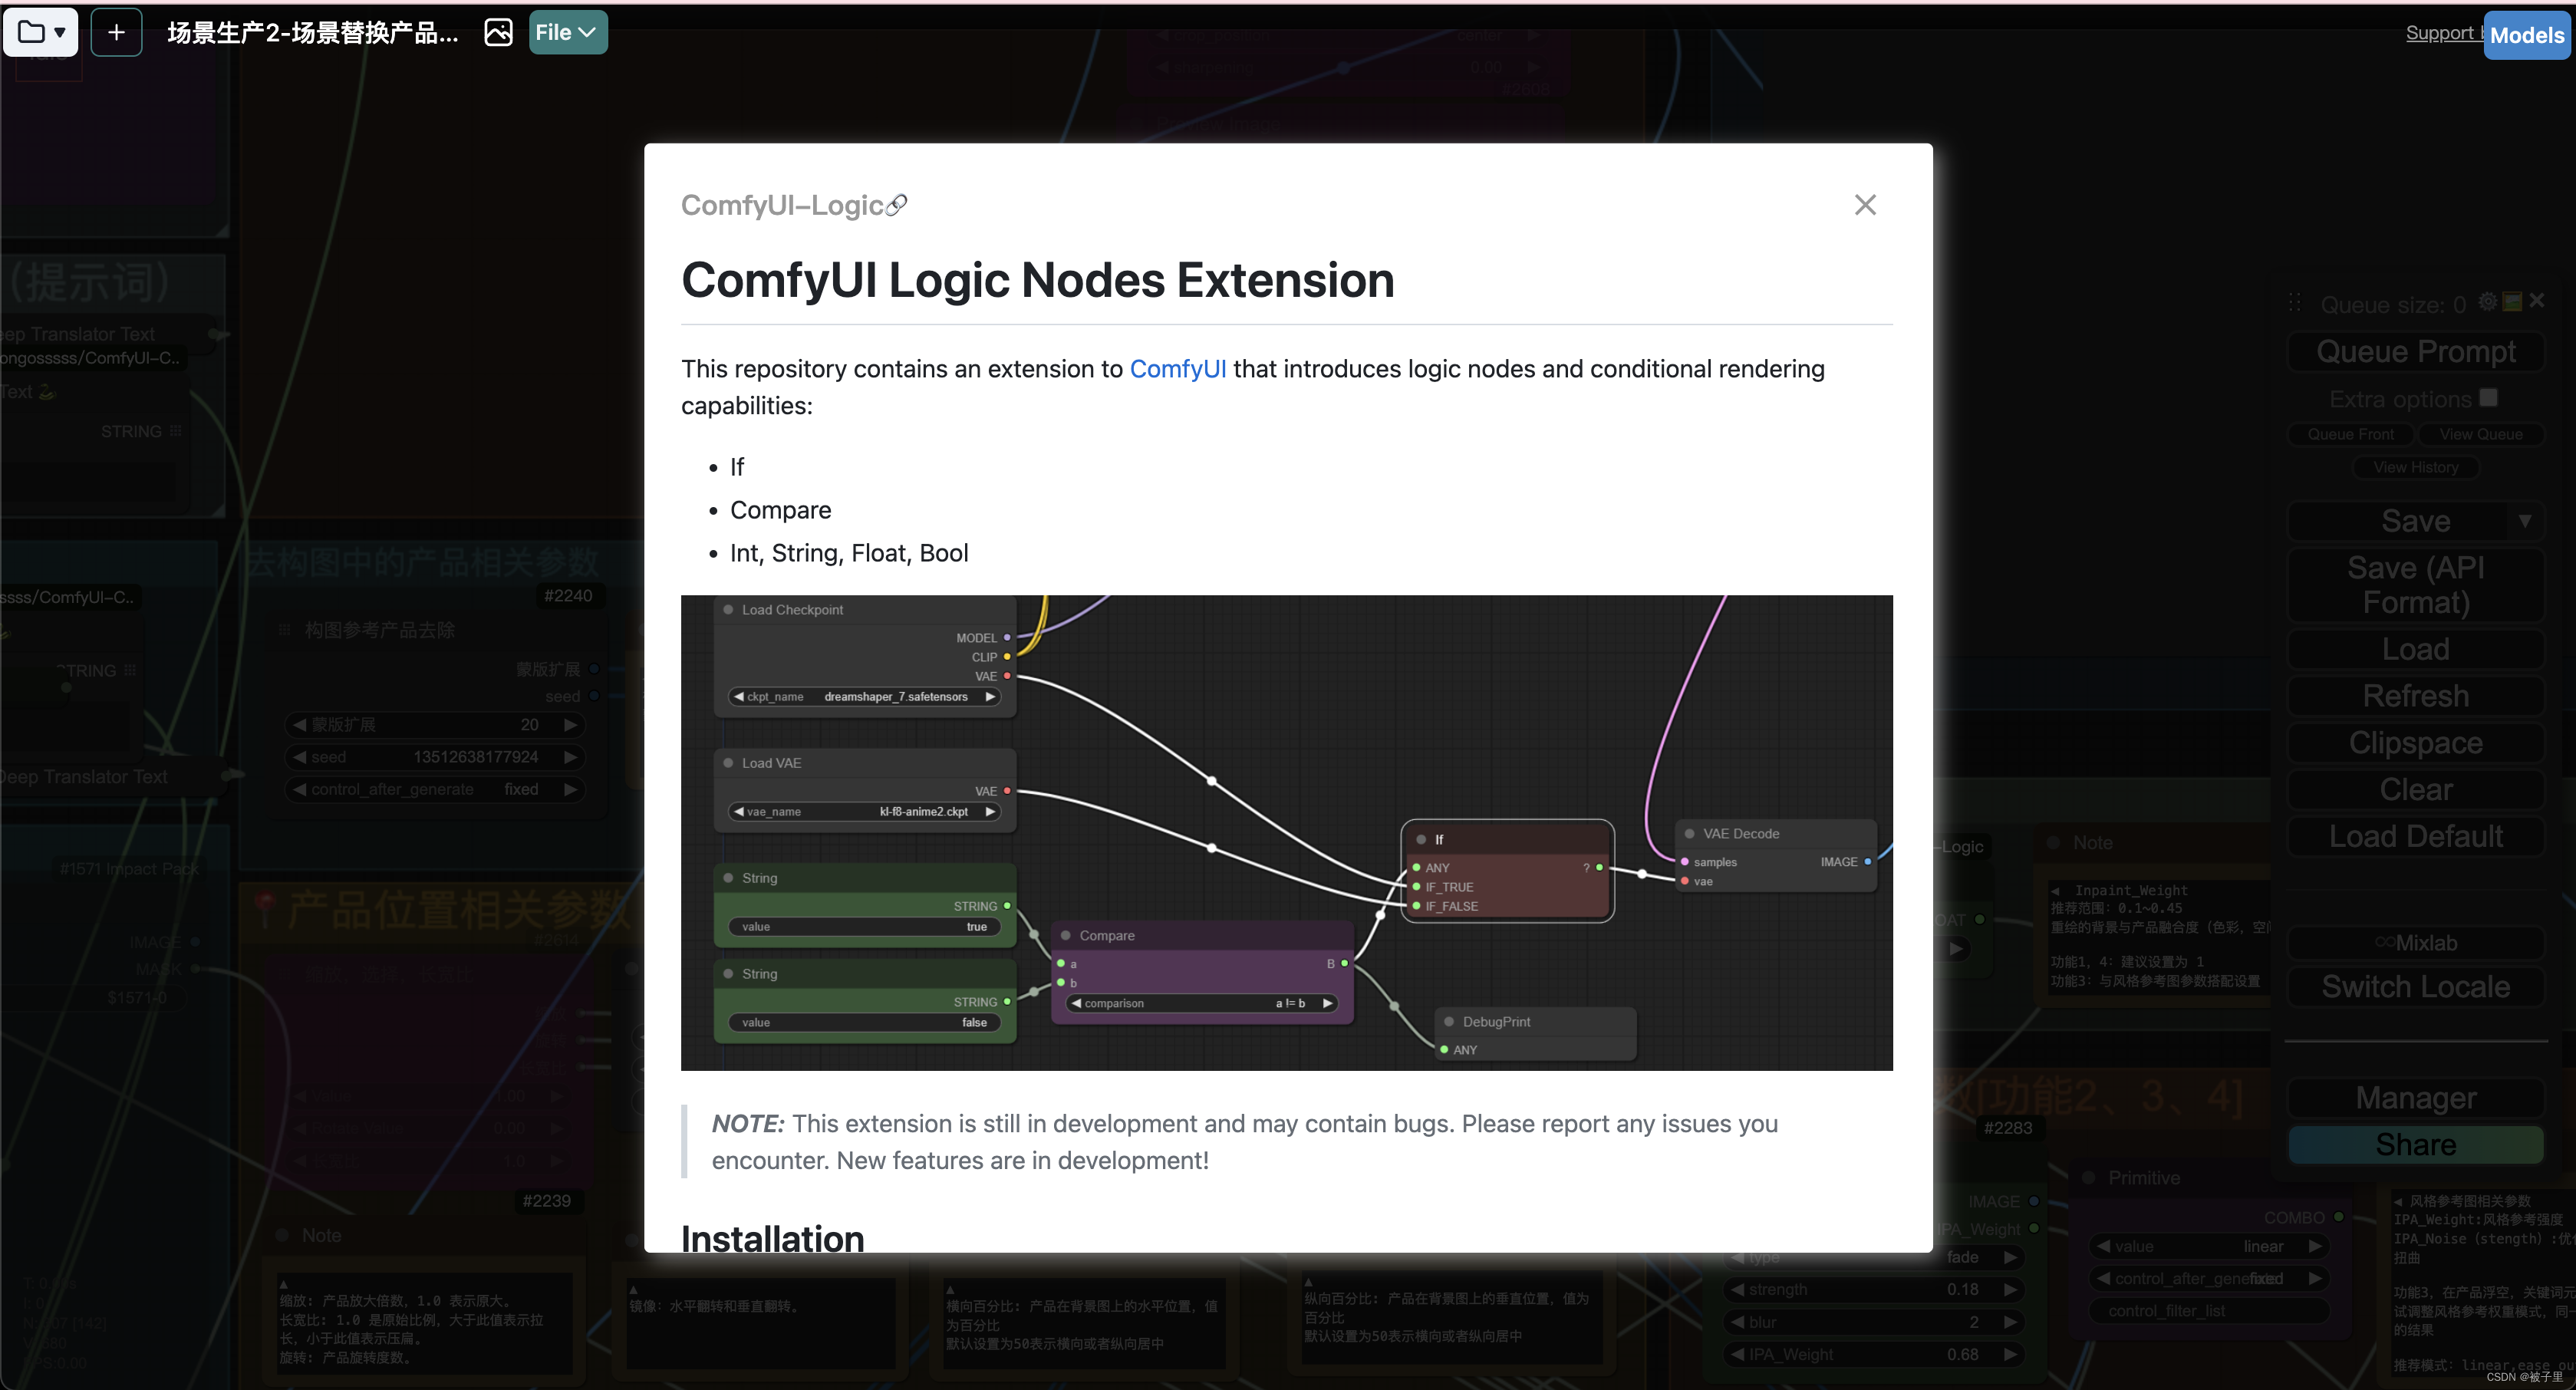Toggle the Extra options checkbox

click(2489, 398)
